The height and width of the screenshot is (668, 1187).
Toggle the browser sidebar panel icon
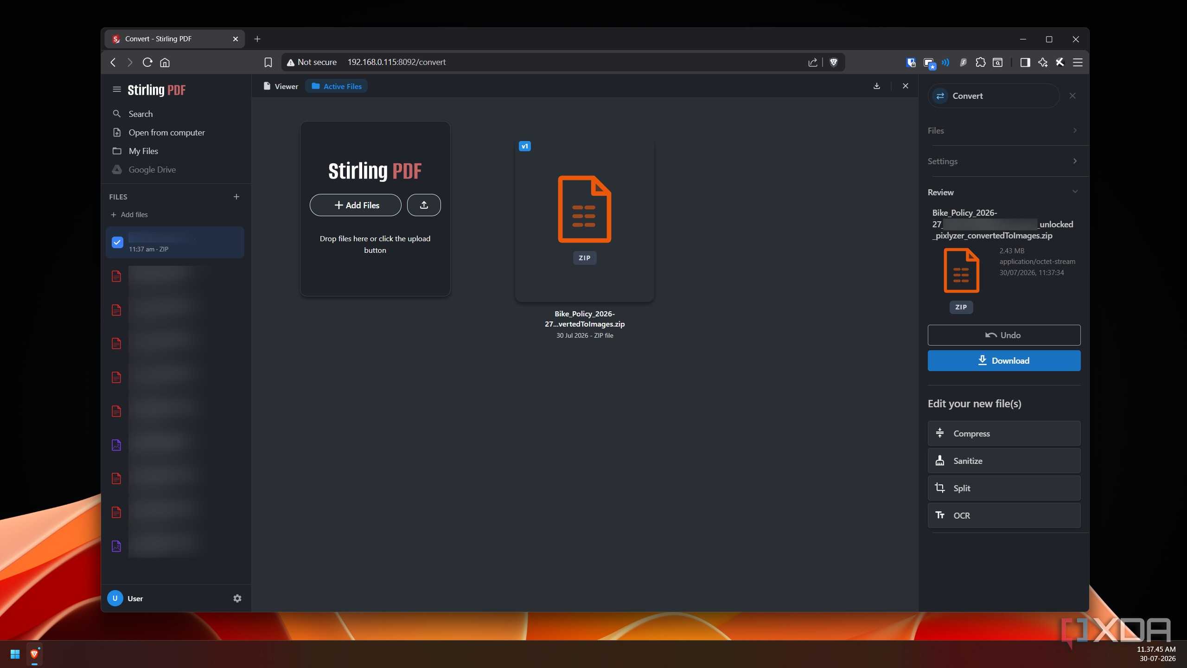pyautogui.click(x=1025, y=62)
